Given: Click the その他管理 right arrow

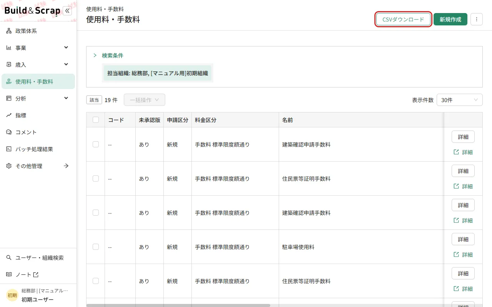Looking at the screenshot, I should (66, 166).
